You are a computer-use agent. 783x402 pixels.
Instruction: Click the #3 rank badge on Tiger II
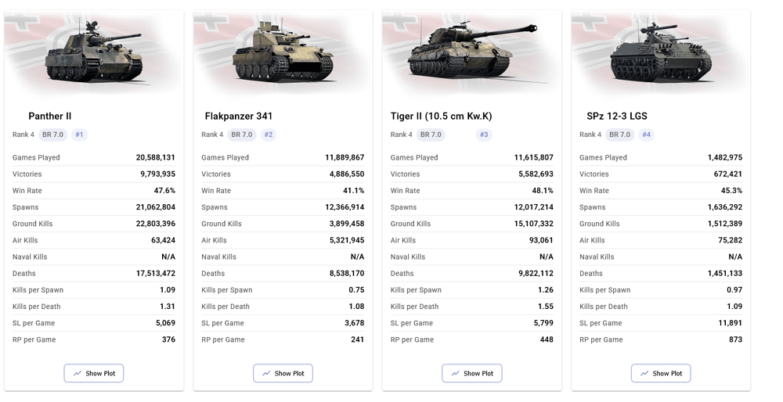[484, 135]
